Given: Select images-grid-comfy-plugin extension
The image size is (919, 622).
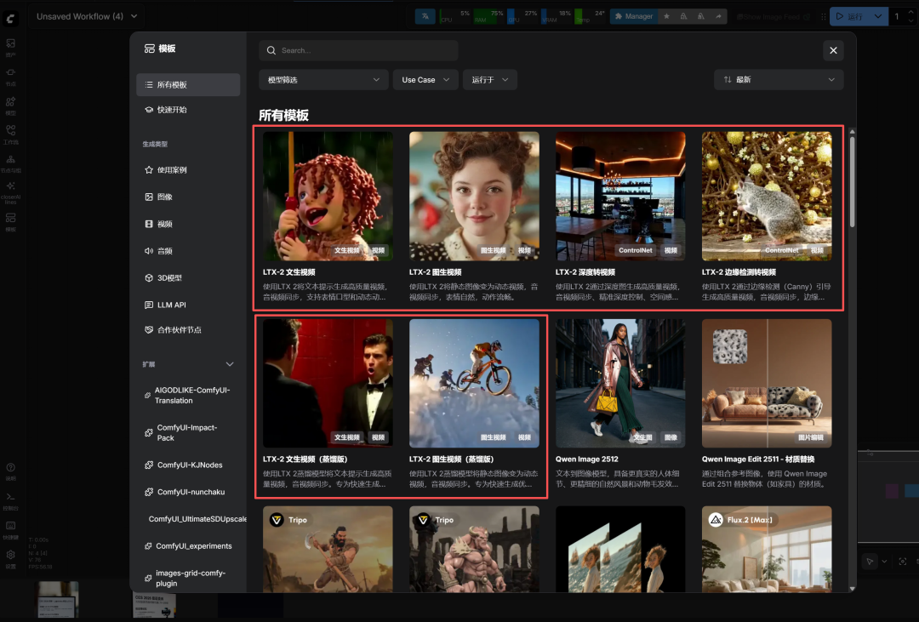Looking at the screenshot, I should point(188,578).
